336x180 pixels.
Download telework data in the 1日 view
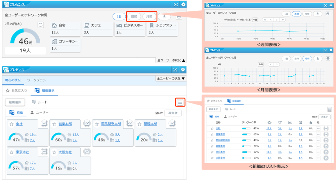(x=164, y=16)
